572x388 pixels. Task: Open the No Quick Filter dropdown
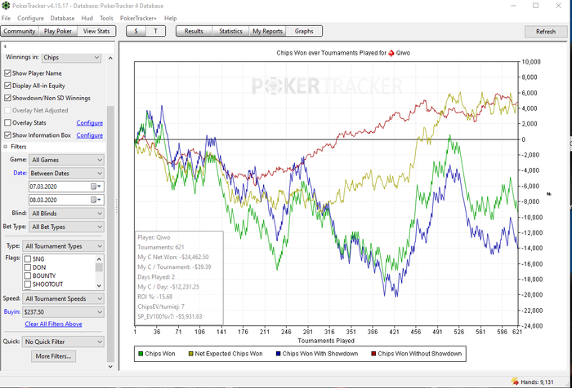coord(63,342)
